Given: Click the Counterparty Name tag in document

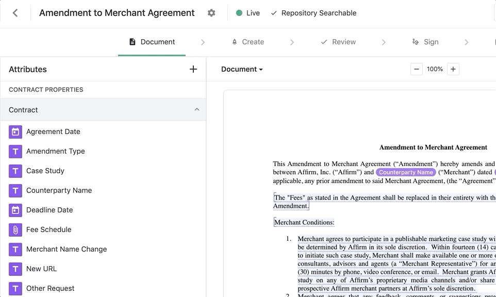Looking at the screenshot, I should (x=406, y=172).
